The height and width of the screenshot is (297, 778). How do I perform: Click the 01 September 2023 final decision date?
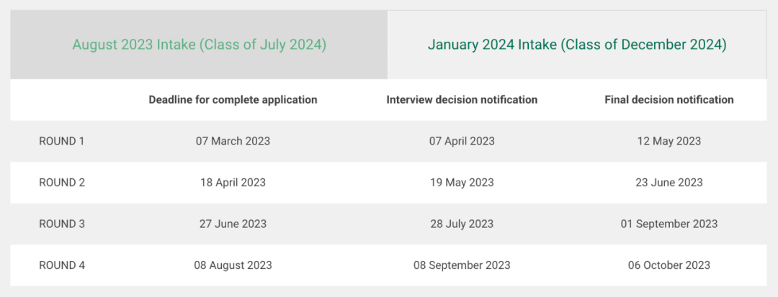coord(669,224)
